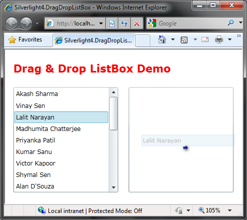
Task: Click the Read Mail envelope icon
Action: pos(205,39)
